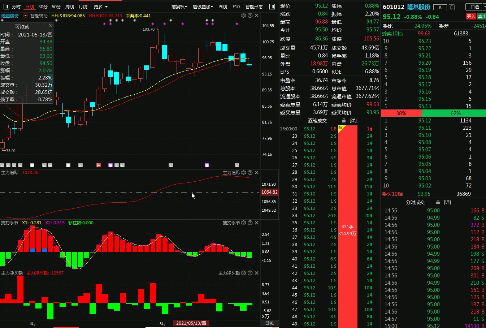Click the red circle 智能辅助 dropdown icon
This screenshot has height=328, width=486.
[26, 16]
